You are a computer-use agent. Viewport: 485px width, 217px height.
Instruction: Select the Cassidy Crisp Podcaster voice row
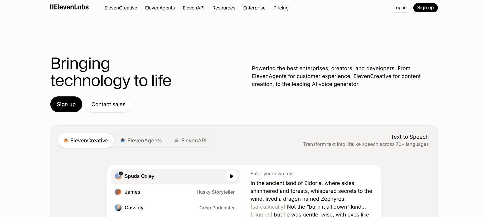coord(175,208)
